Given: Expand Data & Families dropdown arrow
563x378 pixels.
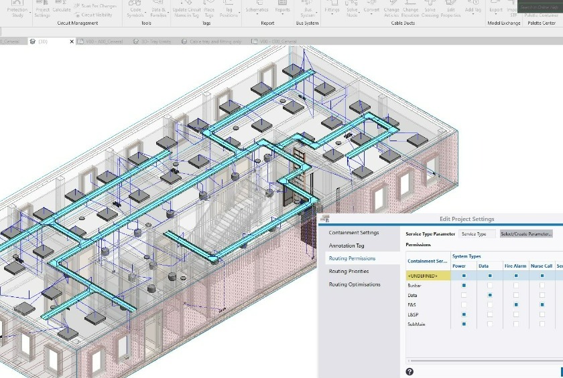Looking at the screenshot, I should (x=168, y=13).
